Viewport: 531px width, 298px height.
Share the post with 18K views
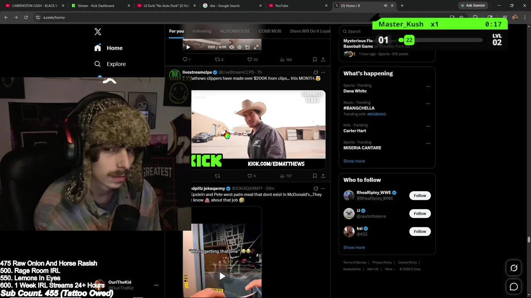coord(323,60)
